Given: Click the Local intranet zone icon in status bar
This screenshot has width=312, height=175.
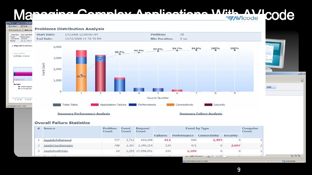Looking at the screenshot, I should (283, 161).
